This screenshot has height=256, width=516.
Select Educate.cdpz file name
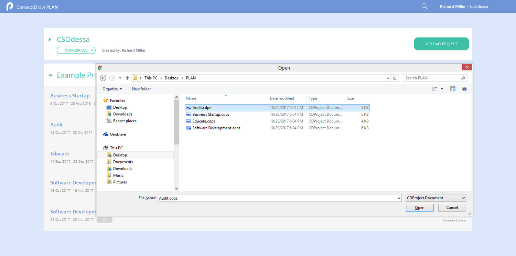[204, 121]
